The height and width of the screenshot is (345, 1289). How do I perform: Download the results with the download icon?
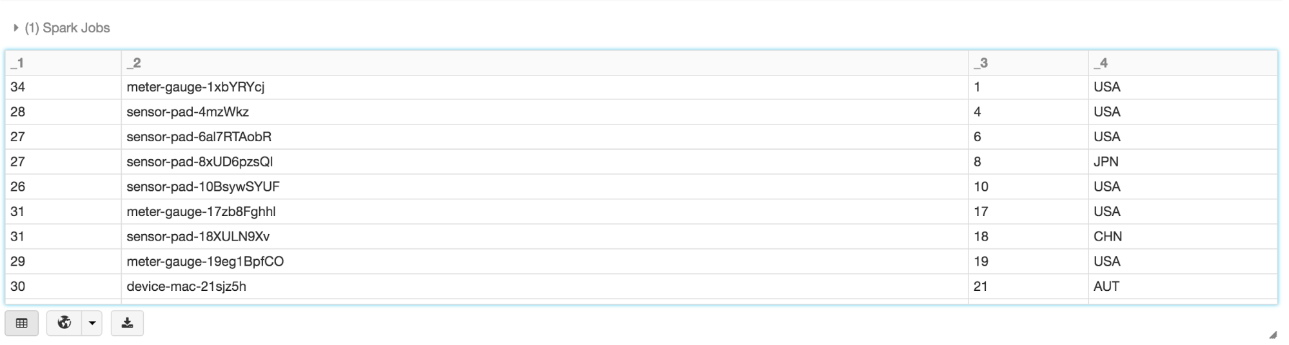(127, 323)
